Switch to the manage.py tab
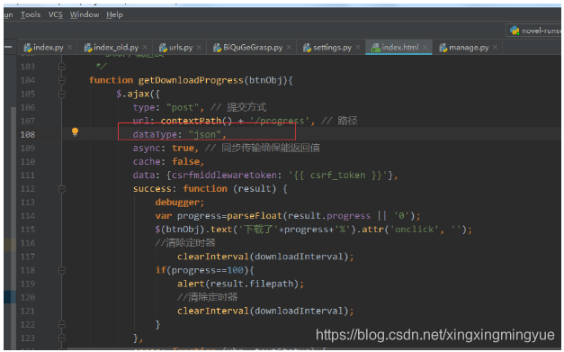Screen dimensions: 564x352 (x=469, y=48)
